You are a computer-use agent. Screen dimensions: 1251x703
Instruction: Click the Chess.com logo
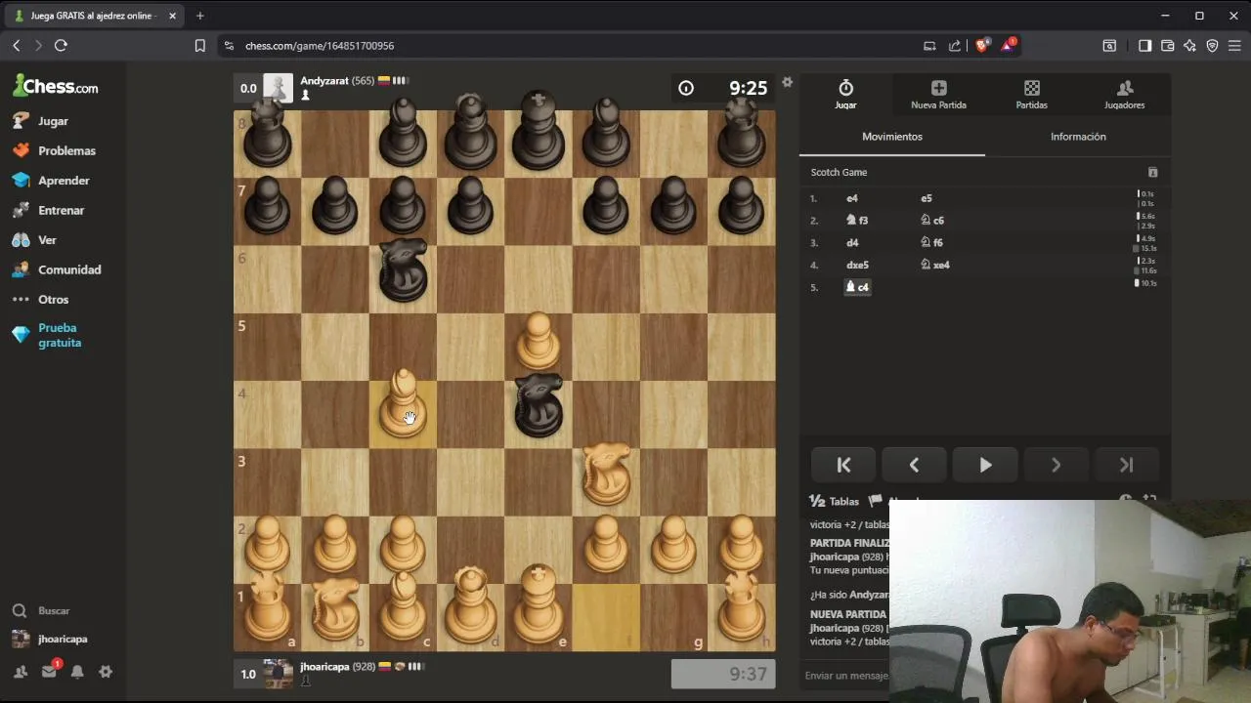(55, 86)
